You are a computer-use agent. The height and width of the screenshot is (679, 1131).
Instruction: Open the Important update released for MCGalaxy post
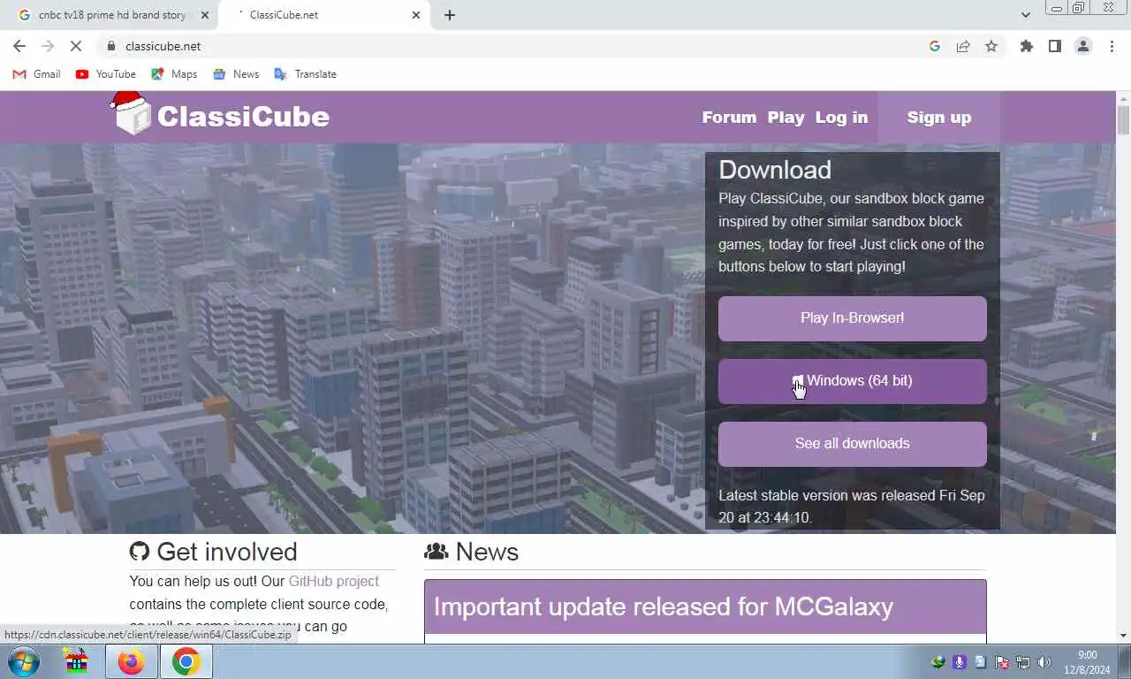pyautogui.click(x=663, y=607)
